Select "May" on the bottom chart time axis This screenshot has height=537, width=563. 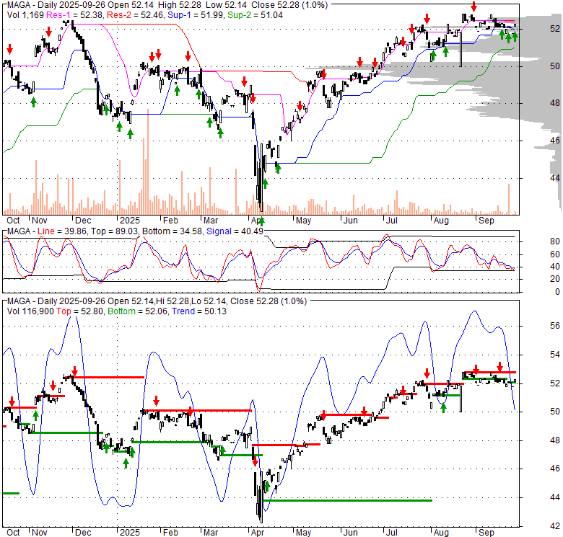303,533
